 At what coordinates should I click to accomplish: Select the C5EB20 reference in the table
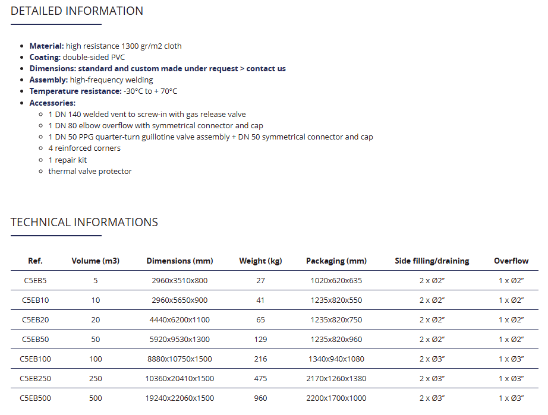tap(36, 320)
